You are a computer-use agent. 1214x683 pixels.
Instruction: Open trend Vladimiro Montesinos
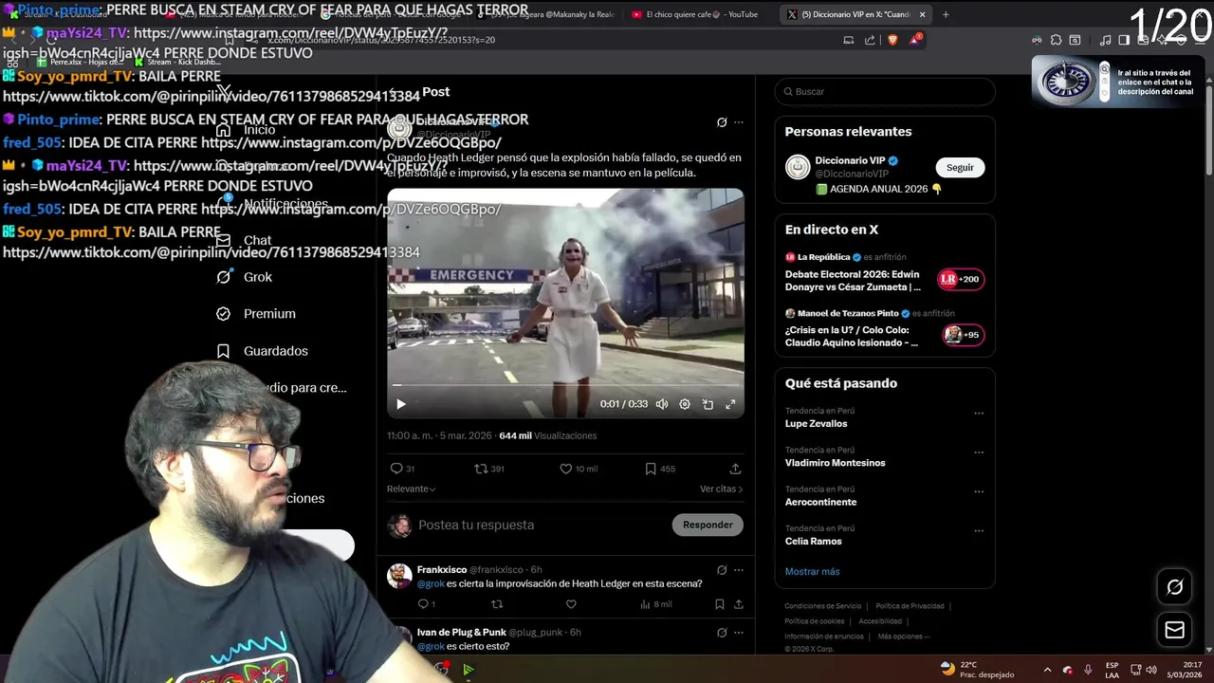[x=835, y=463]
